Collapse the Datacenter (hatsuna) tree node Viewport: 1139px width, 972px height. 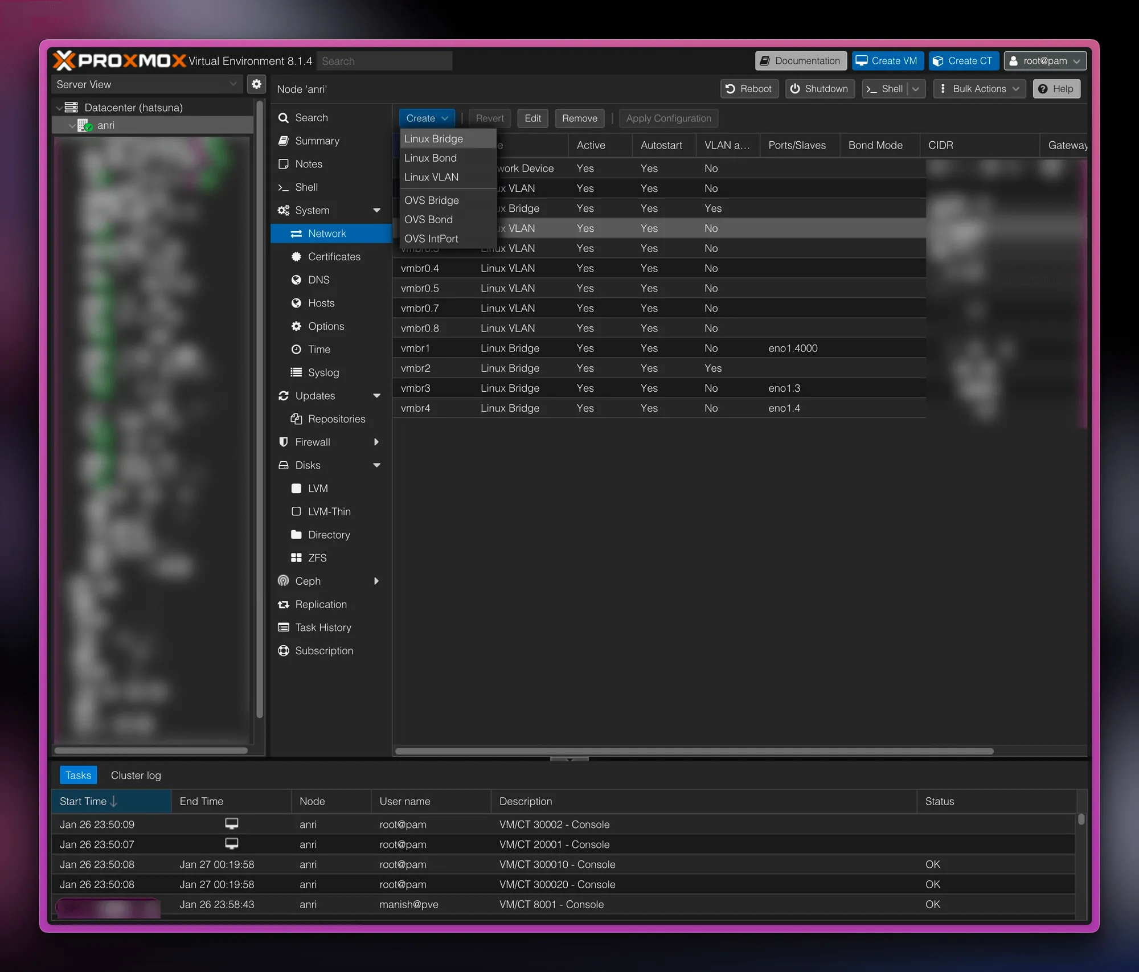tap(59, 108)
